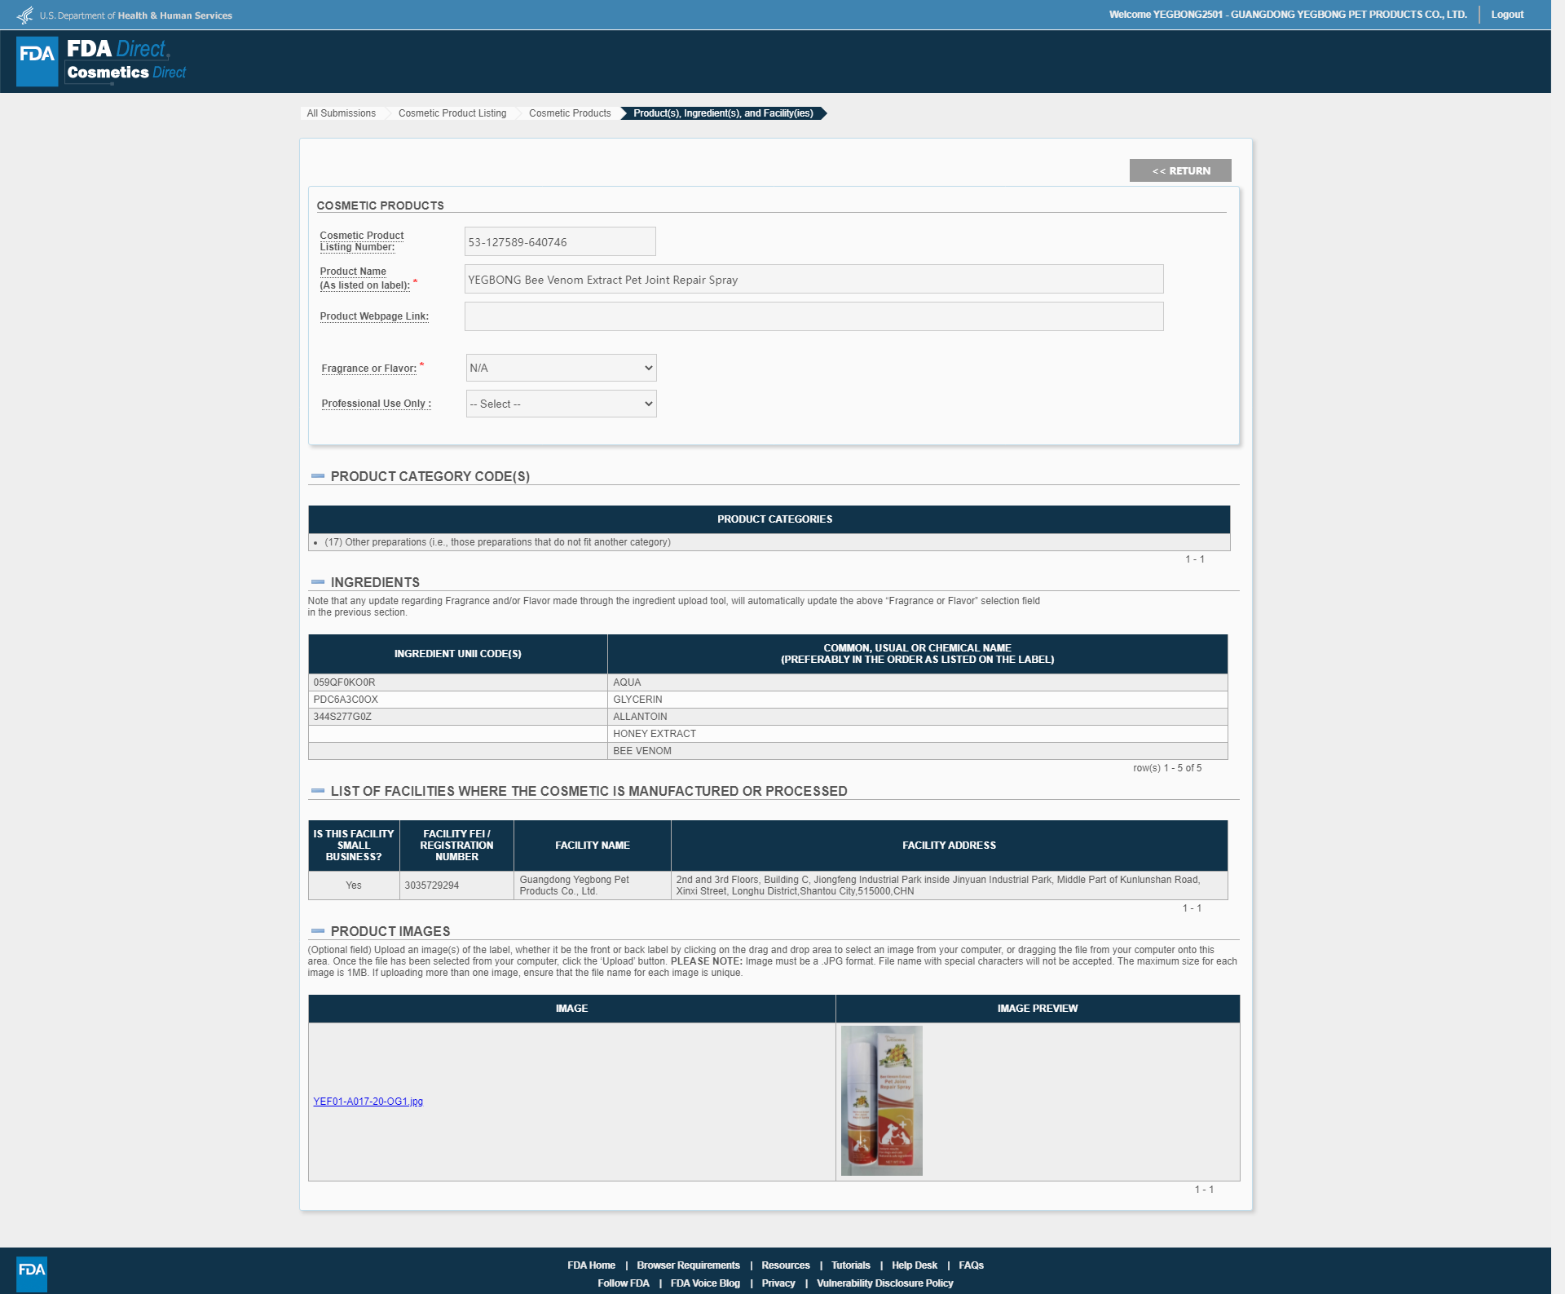
Task: Open FDA Home footer link
Action: (x=592, y=1265)
